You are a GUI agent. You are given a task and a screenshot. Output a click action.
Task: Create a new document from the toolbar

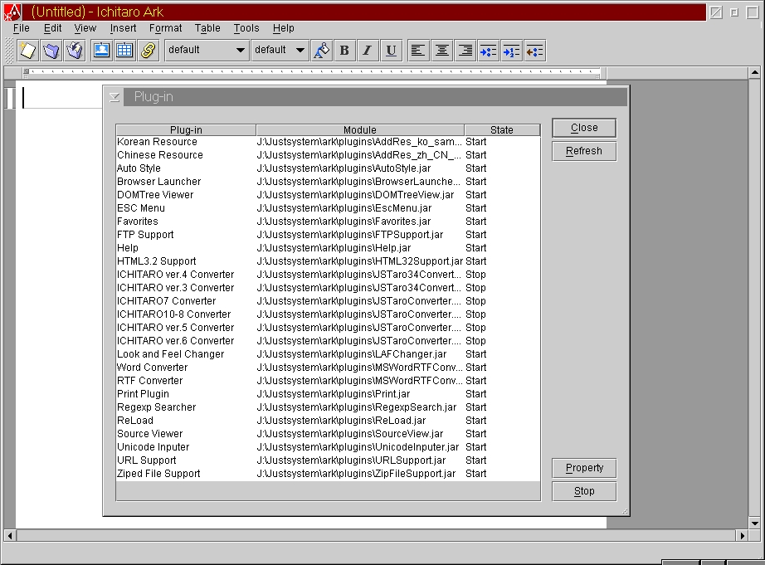(28, 51)
